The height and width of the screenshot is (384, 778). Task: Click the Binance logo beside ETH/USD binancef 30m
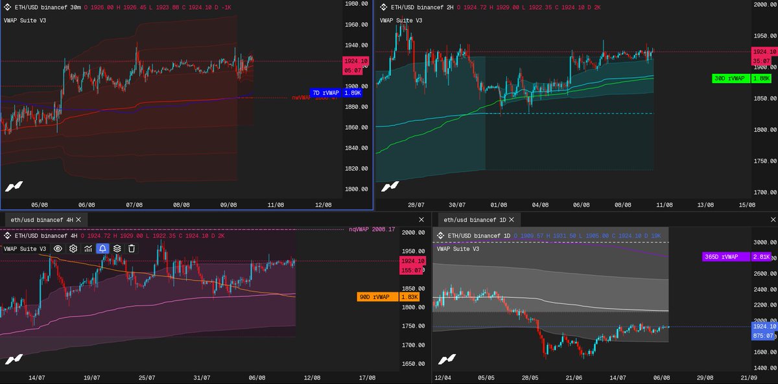(x=8, y=8)
